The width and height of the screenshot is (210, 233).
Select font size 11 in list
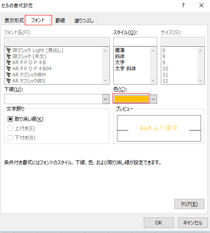pos(165,74)
